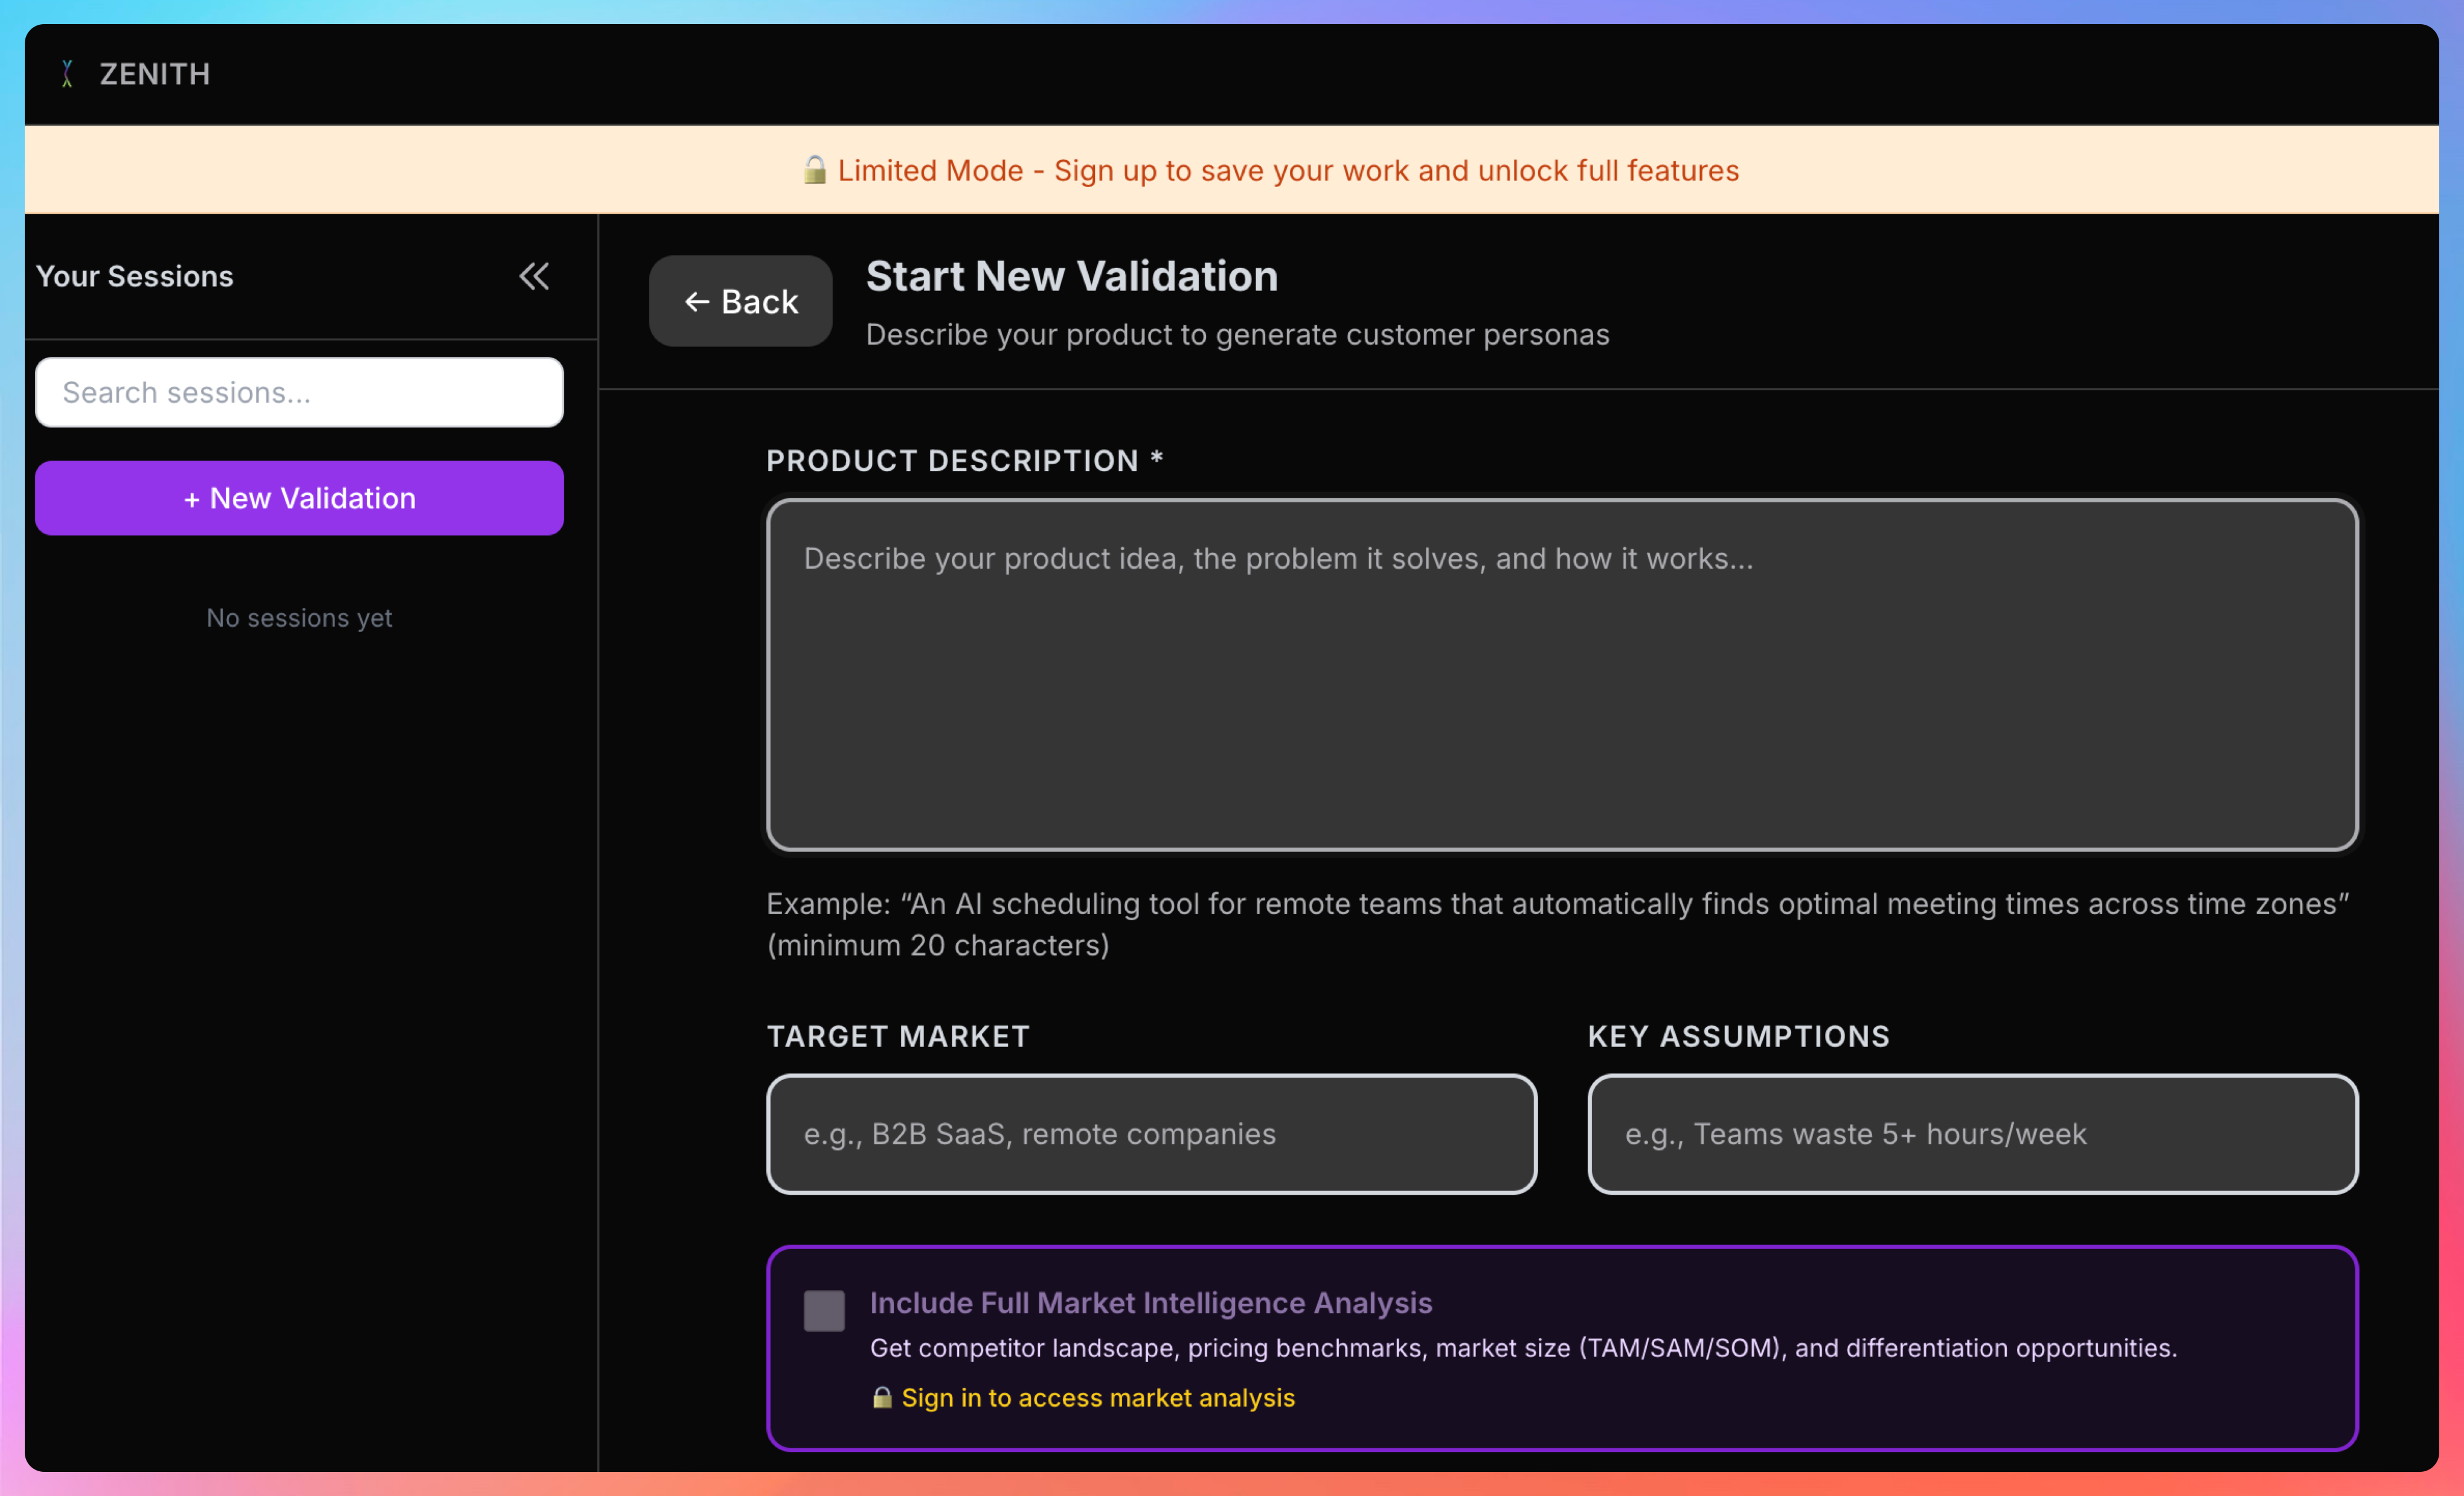Screen dimensions: 2464x1496
Task: Click the ZENITH brand name
Action: (155, 74)
